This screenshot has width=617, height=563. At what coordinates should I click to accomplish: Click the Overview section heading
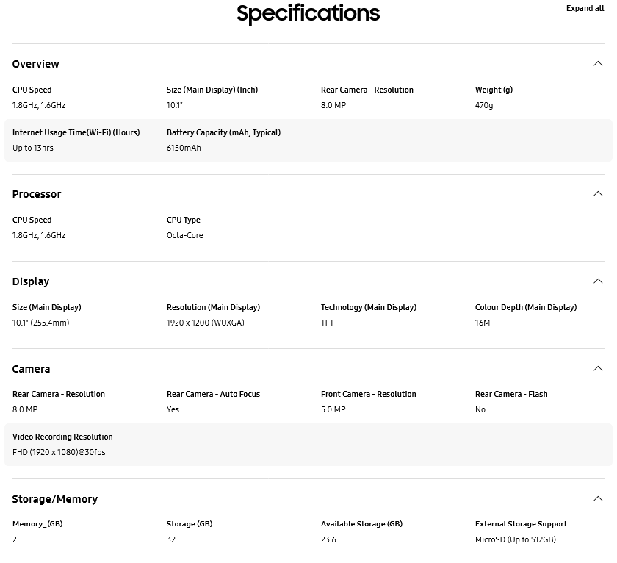[36, 64]
